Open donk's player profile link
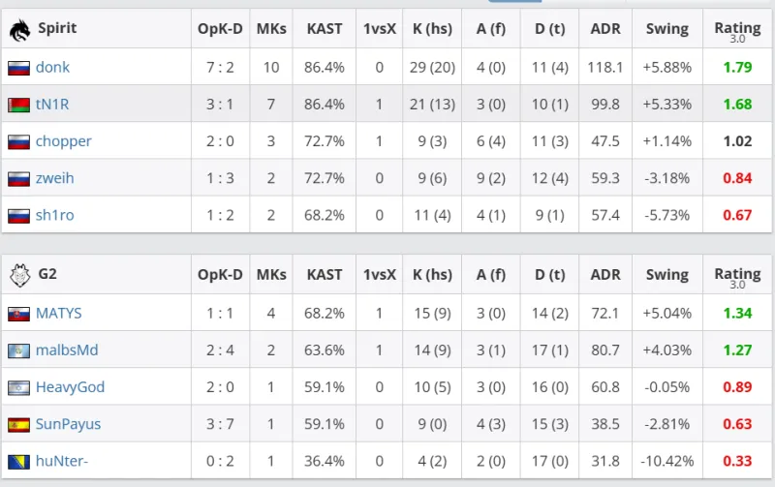This screenshot has width=775, height=487. (52, 68)
